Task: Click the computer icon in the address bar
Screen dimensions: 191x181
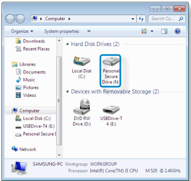Action: 35,19
